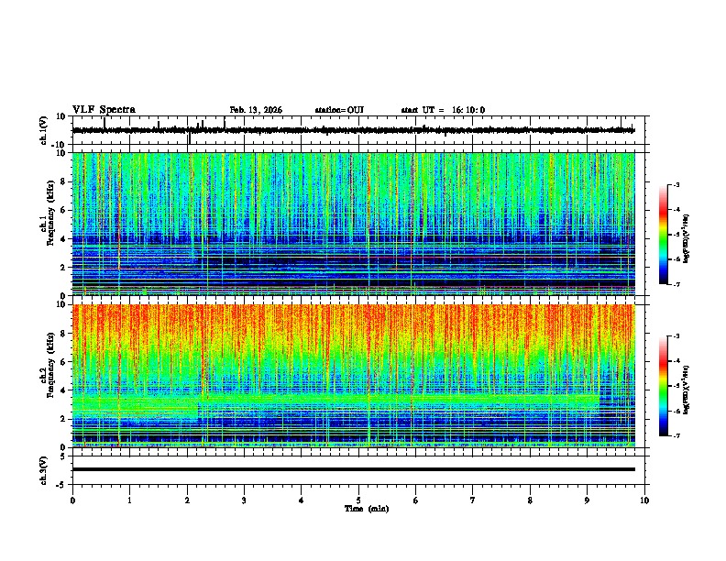Image resolution: width=726 pixels, height=561 pixels.
Task: Click the "8" tick on ch.1 frequency axis
Action: [63, 181]
